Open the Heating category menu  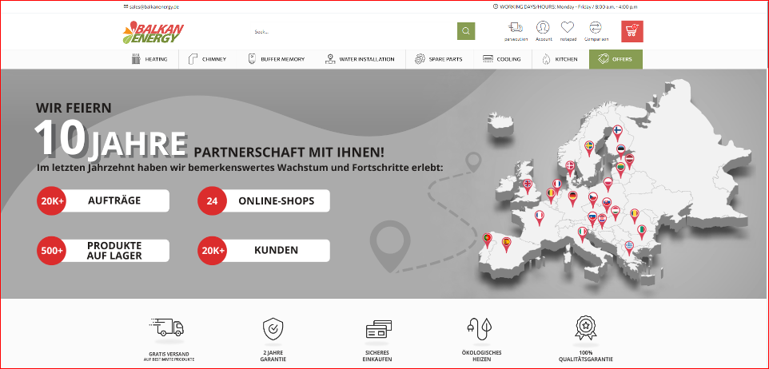tap(149, 59)
